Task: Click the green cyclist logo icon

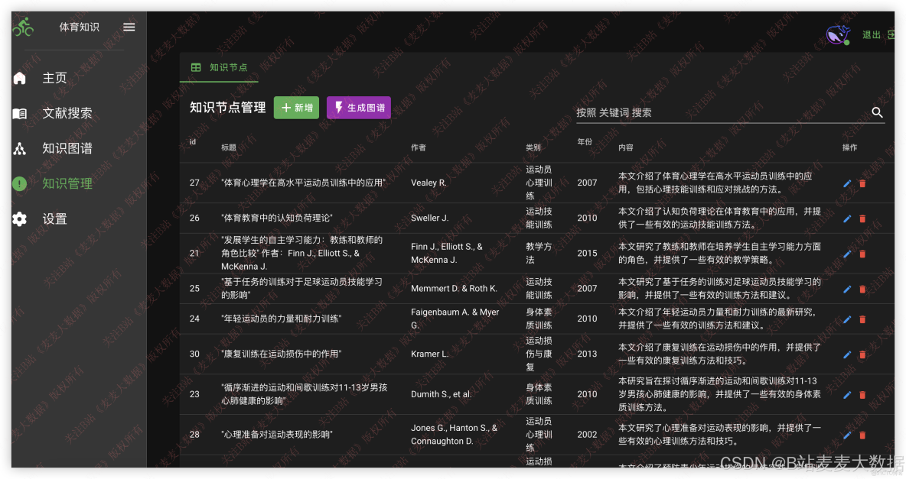Action: click(x=23, y=26)
